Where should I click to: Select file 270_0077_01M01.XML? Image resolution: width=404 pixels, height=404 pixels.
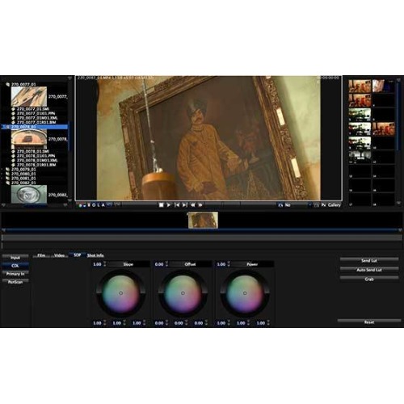coord(37,118)
